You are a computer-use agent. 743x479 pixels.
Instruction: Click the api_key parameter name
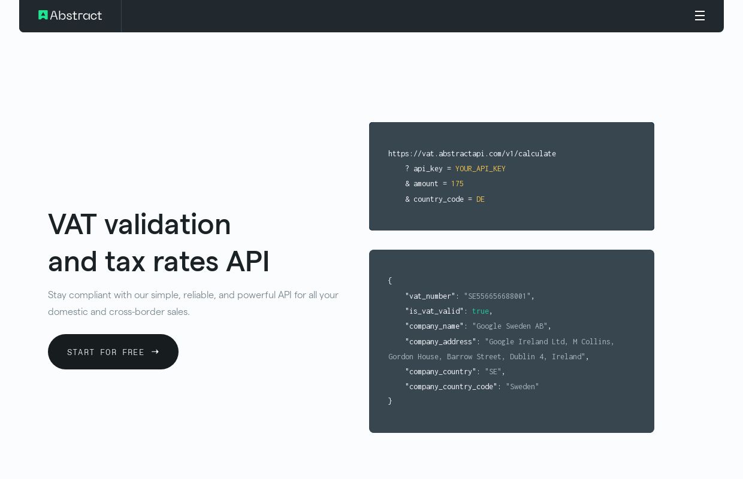(428, 169)
